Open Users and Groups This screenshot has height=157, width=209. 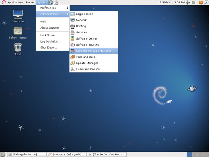tap(94, 69)
